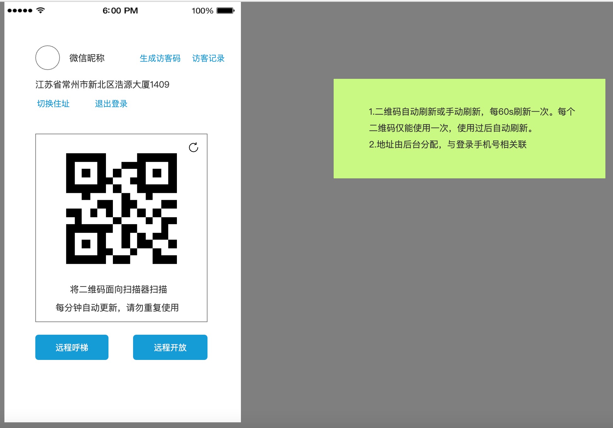Screen dimensions: 613x428
Task: Tap the battery icon in the status bar
Action: (x=225, y=10)
